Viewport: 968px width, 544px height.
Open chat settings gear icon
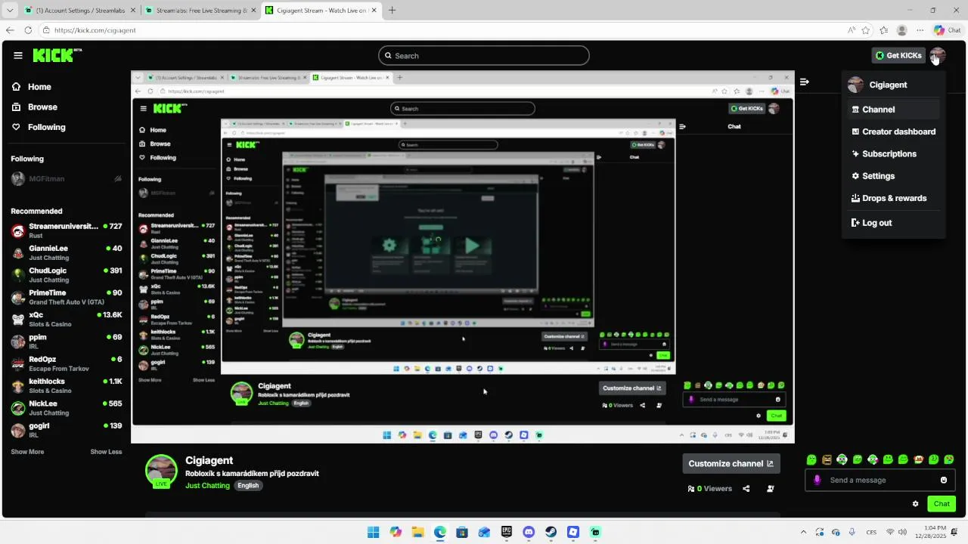[x=915, y=504]
